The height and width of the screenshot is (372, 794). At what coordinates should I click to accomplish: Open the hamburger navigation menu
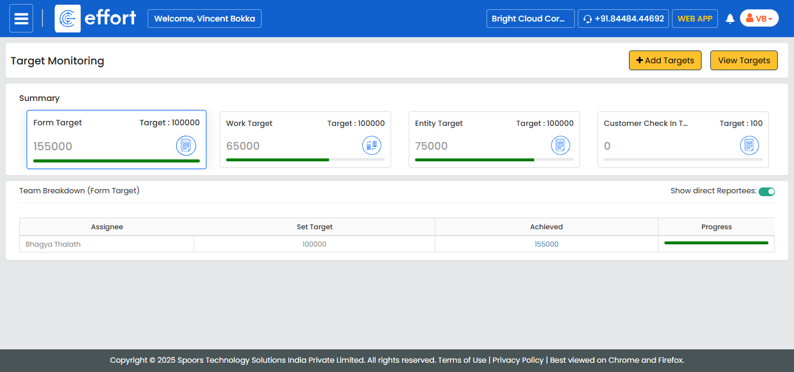click(22, 19)
